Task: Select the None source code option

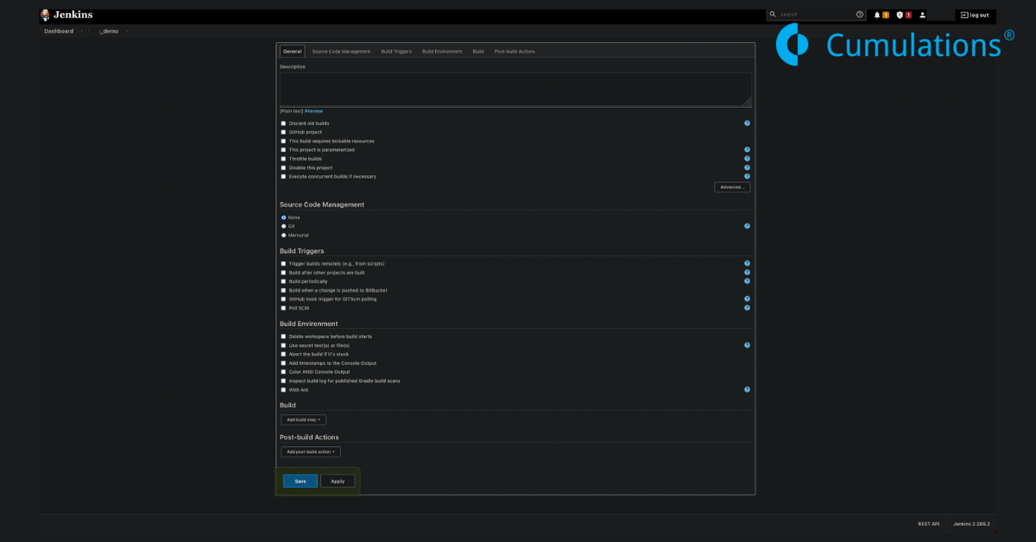Action: pyautogui.click(x=283, y=217)
